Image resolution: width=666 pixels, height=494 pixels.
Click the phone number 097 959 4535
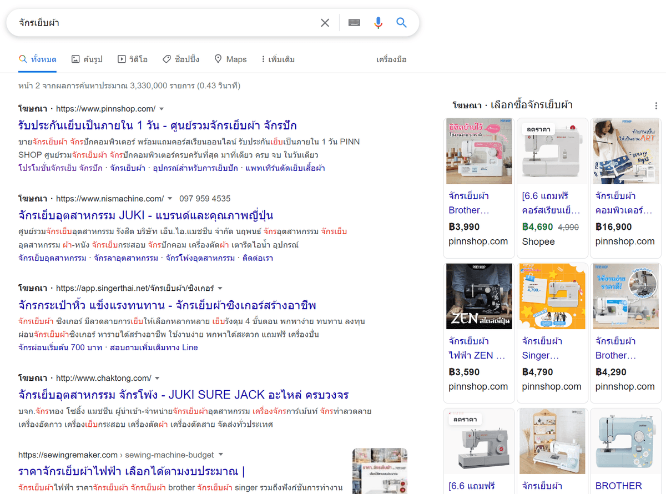click(x=205, y=199)
